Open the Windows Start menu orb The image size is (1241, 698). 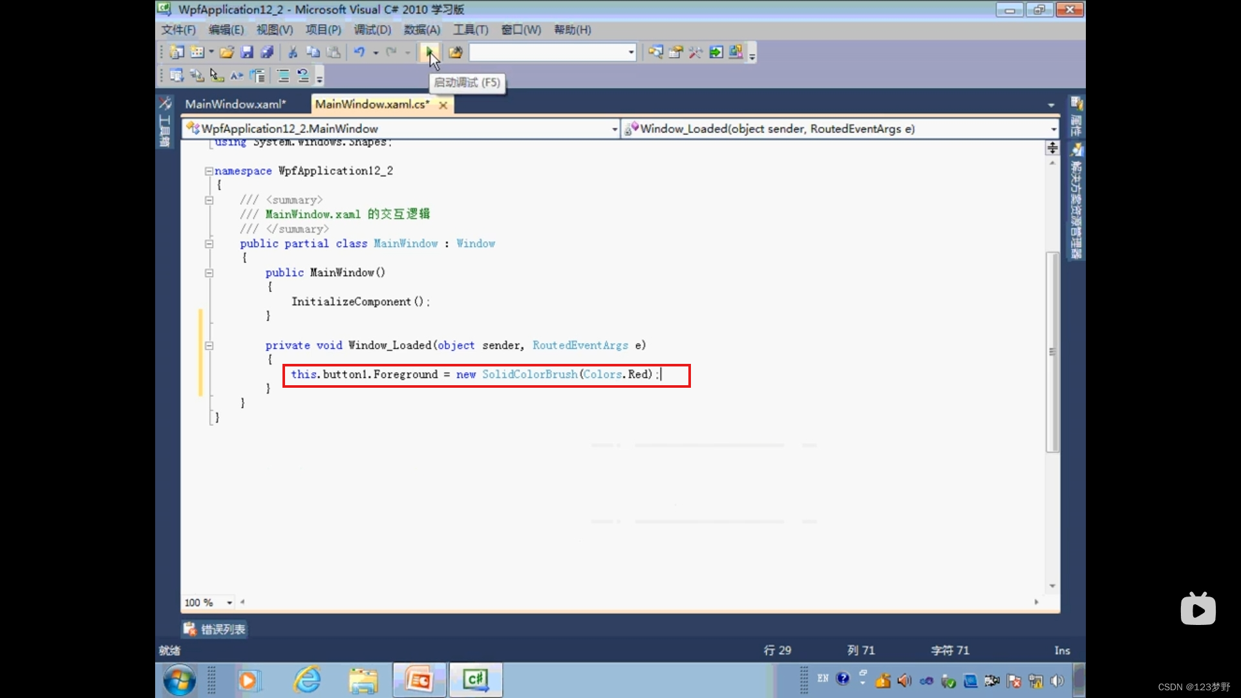click(x=179, y=680)
